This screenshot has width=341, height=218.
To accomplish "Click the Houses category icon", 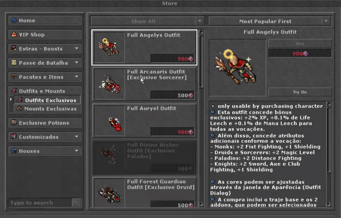I will [14, 151].
